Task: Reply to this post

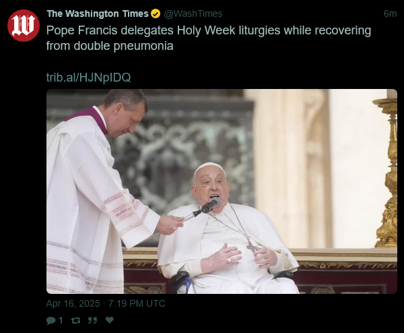Action: pos(50,321)
